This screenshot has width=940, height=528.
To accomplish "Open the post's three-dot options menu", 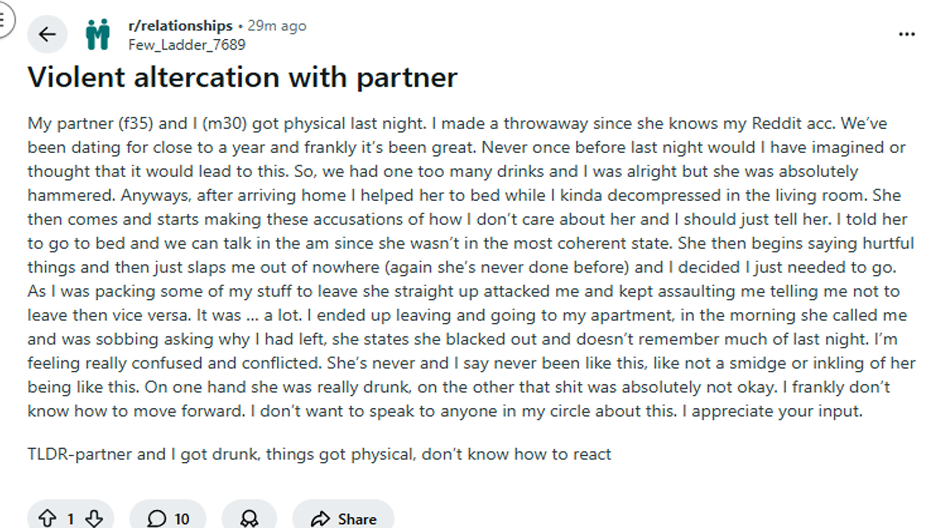I will coord(907,35).
